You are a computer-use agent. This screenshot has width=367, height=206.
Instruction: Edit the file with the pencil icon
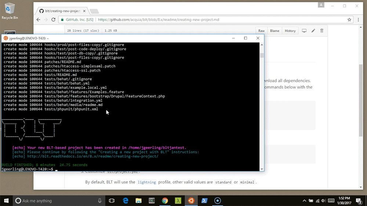pos(313,31)
